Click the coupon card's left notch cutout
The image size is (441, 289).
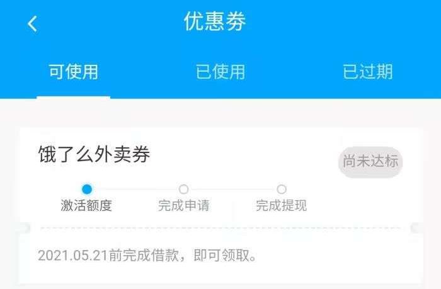(25, 228)
